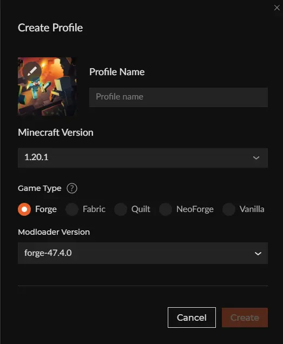This screenshot has height=344, width=283.
Task: Choose the Fabric game type label
Action: [94, 209]
